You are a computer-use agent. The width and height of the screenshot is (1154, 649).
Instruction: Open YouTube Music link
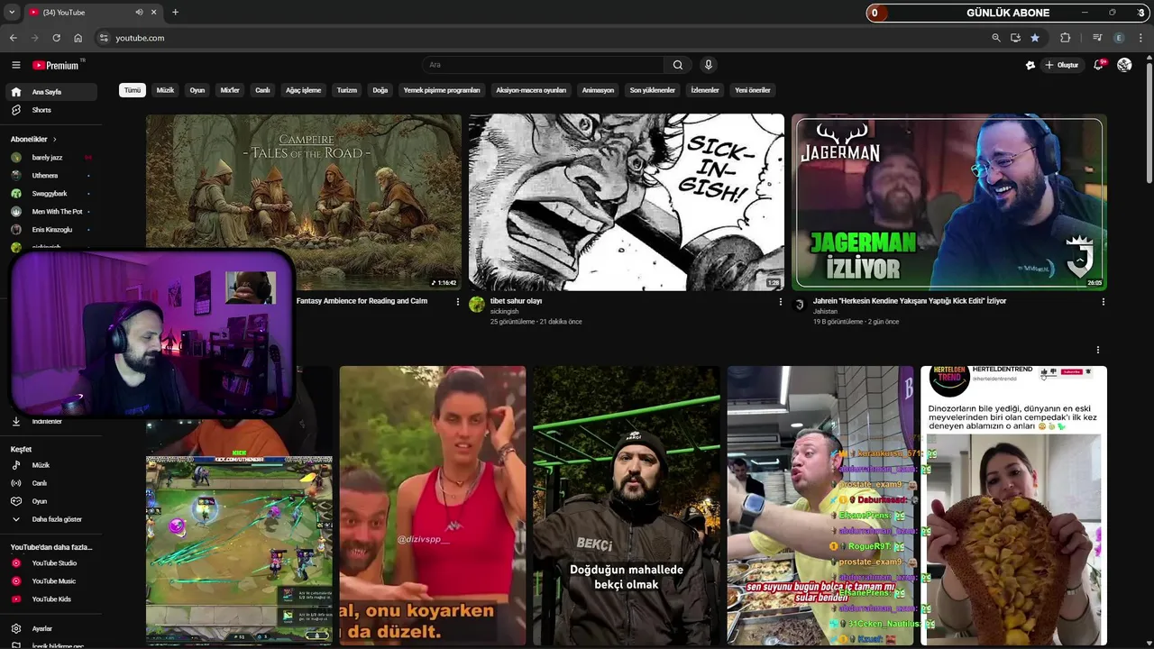coord(53,581)
